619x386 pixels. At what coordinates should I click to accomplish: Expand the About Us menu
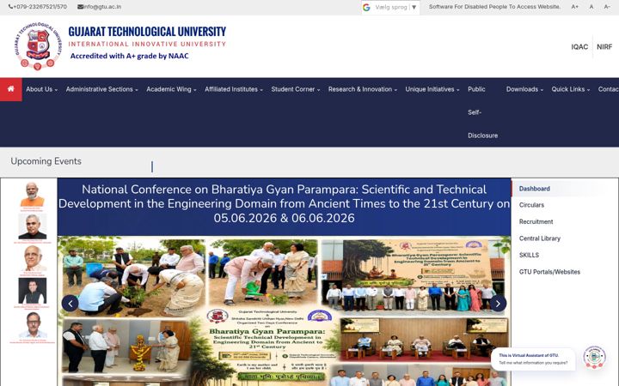41,89
